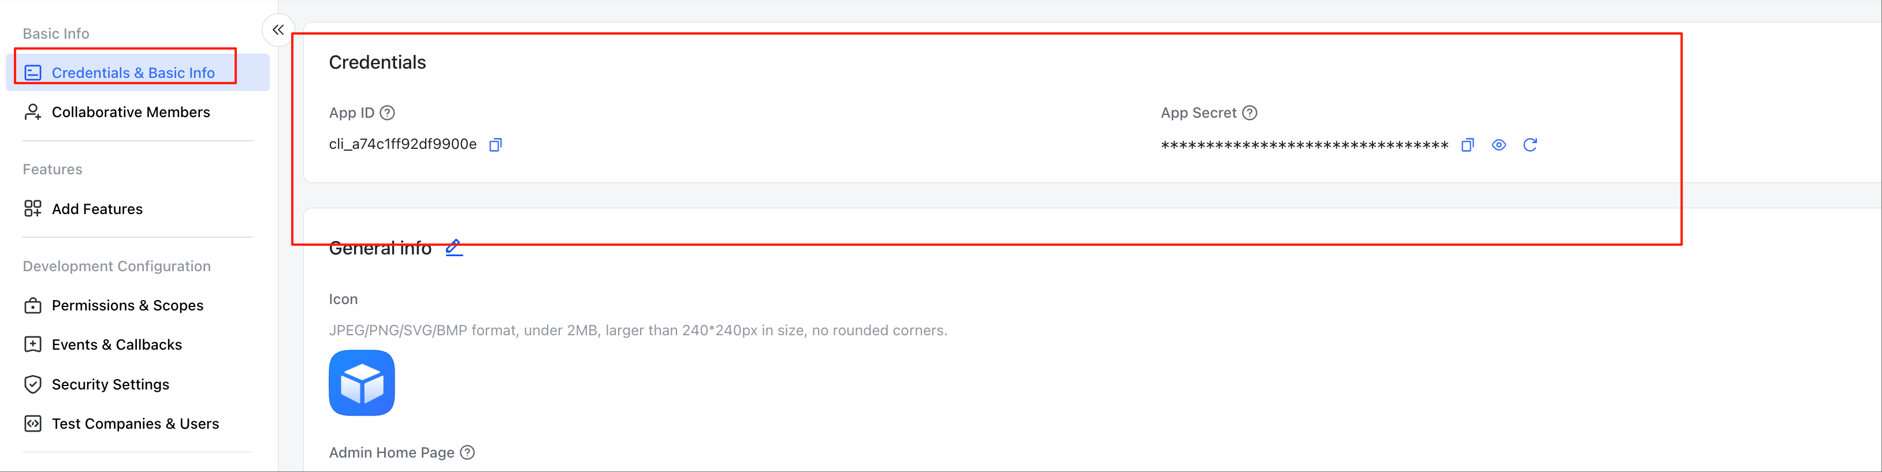Click the App ID text cli_a74c1ff92df9900e
This screenshot has height=472, width=1882.
tap(403, 144)
